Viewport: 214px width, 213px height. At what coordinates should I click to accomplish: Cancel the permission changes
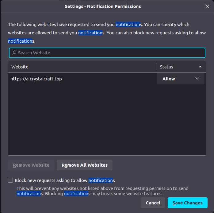pyautogui.click(x=153, y=203)
